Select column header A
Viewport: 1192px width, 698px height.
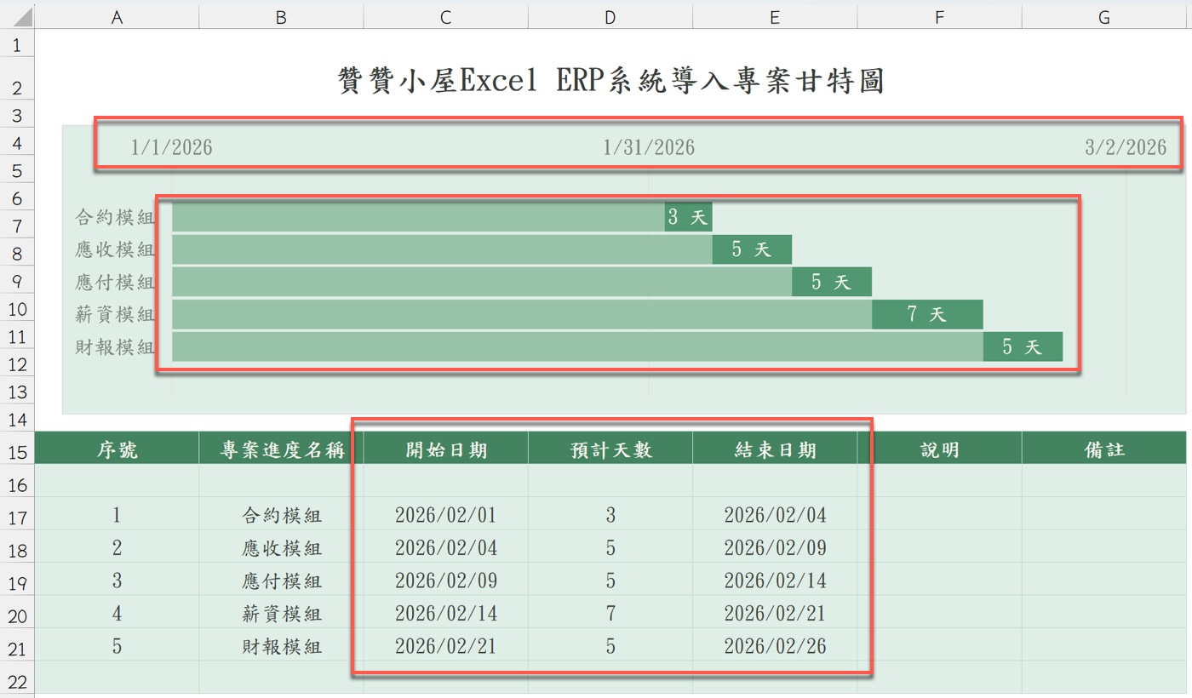117,16
